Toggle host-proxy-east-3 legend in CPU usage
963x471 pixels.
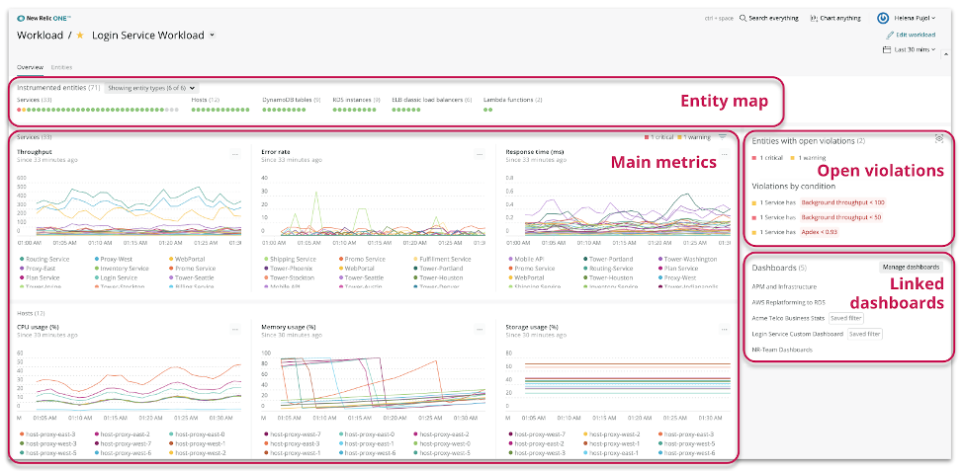coord(48,434)
